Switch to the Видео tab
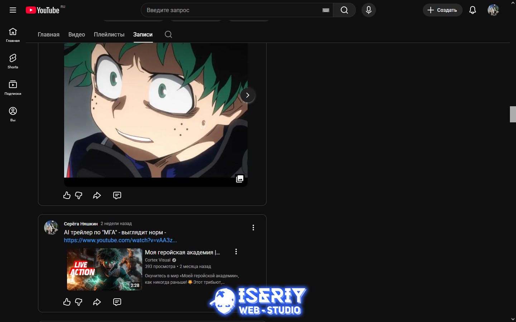 point(77,34)
